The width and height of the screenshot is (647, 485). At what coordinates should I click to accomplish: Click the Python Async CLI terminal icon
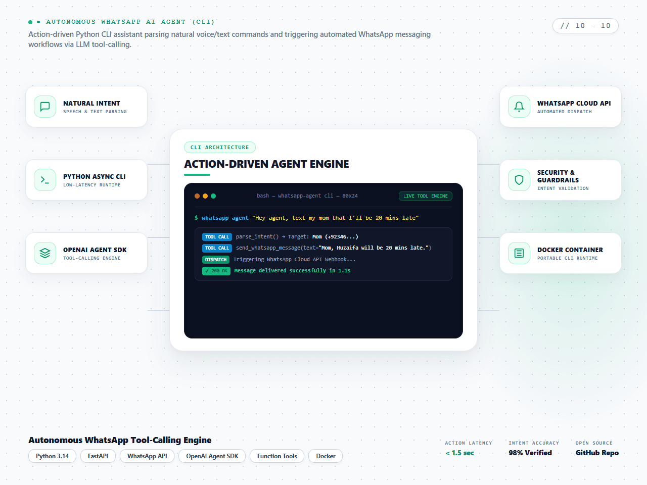(x=45, y=180)
